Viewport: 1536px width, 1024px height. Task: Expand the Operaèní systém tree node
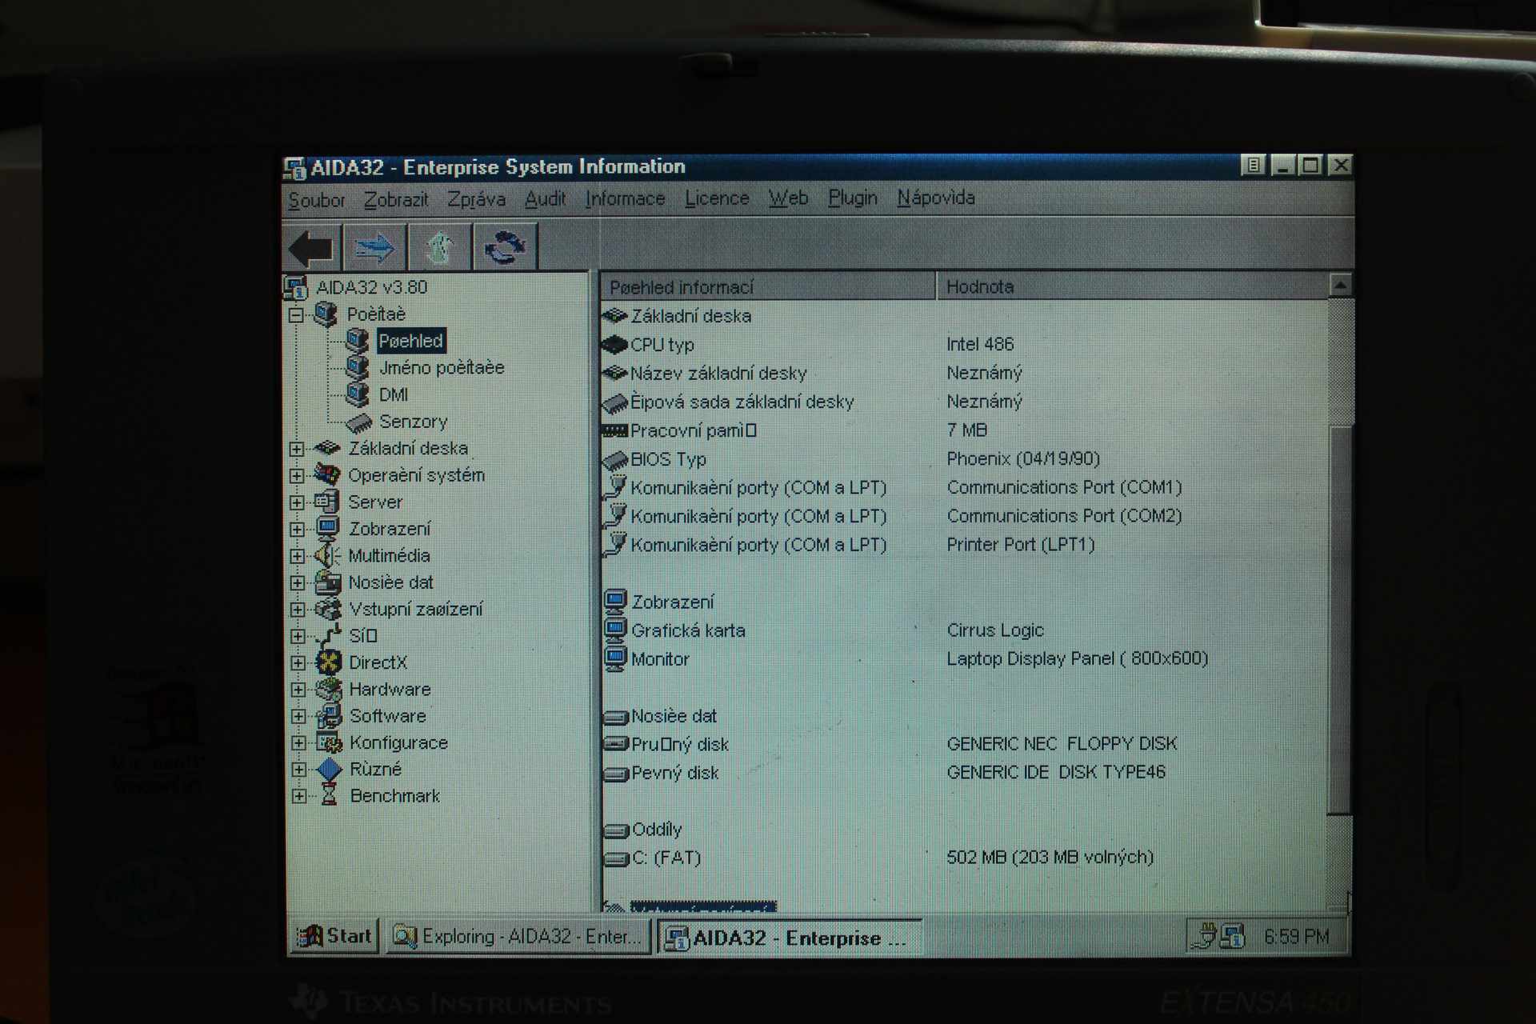297,475
